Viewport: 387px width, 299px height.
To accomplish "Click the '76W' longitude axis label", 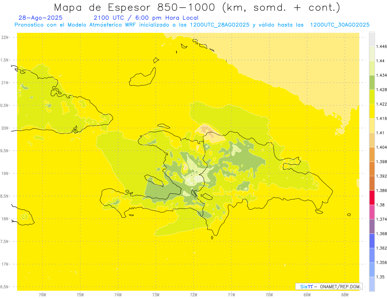I will (x=42, y=294).
